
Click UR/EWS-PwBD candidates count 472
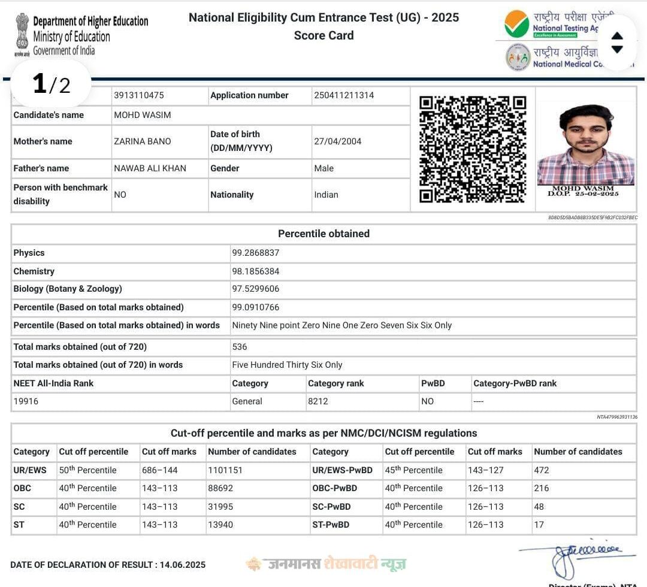[542, 470]
